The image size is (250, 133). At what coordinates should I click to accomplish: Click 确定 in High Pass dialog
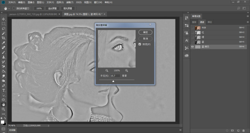[x=145, y=32]
